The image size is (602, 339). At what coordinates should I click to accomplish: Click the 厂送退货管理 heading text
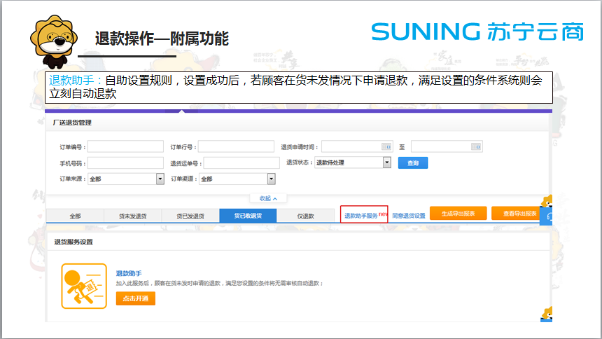coord(72,123)
